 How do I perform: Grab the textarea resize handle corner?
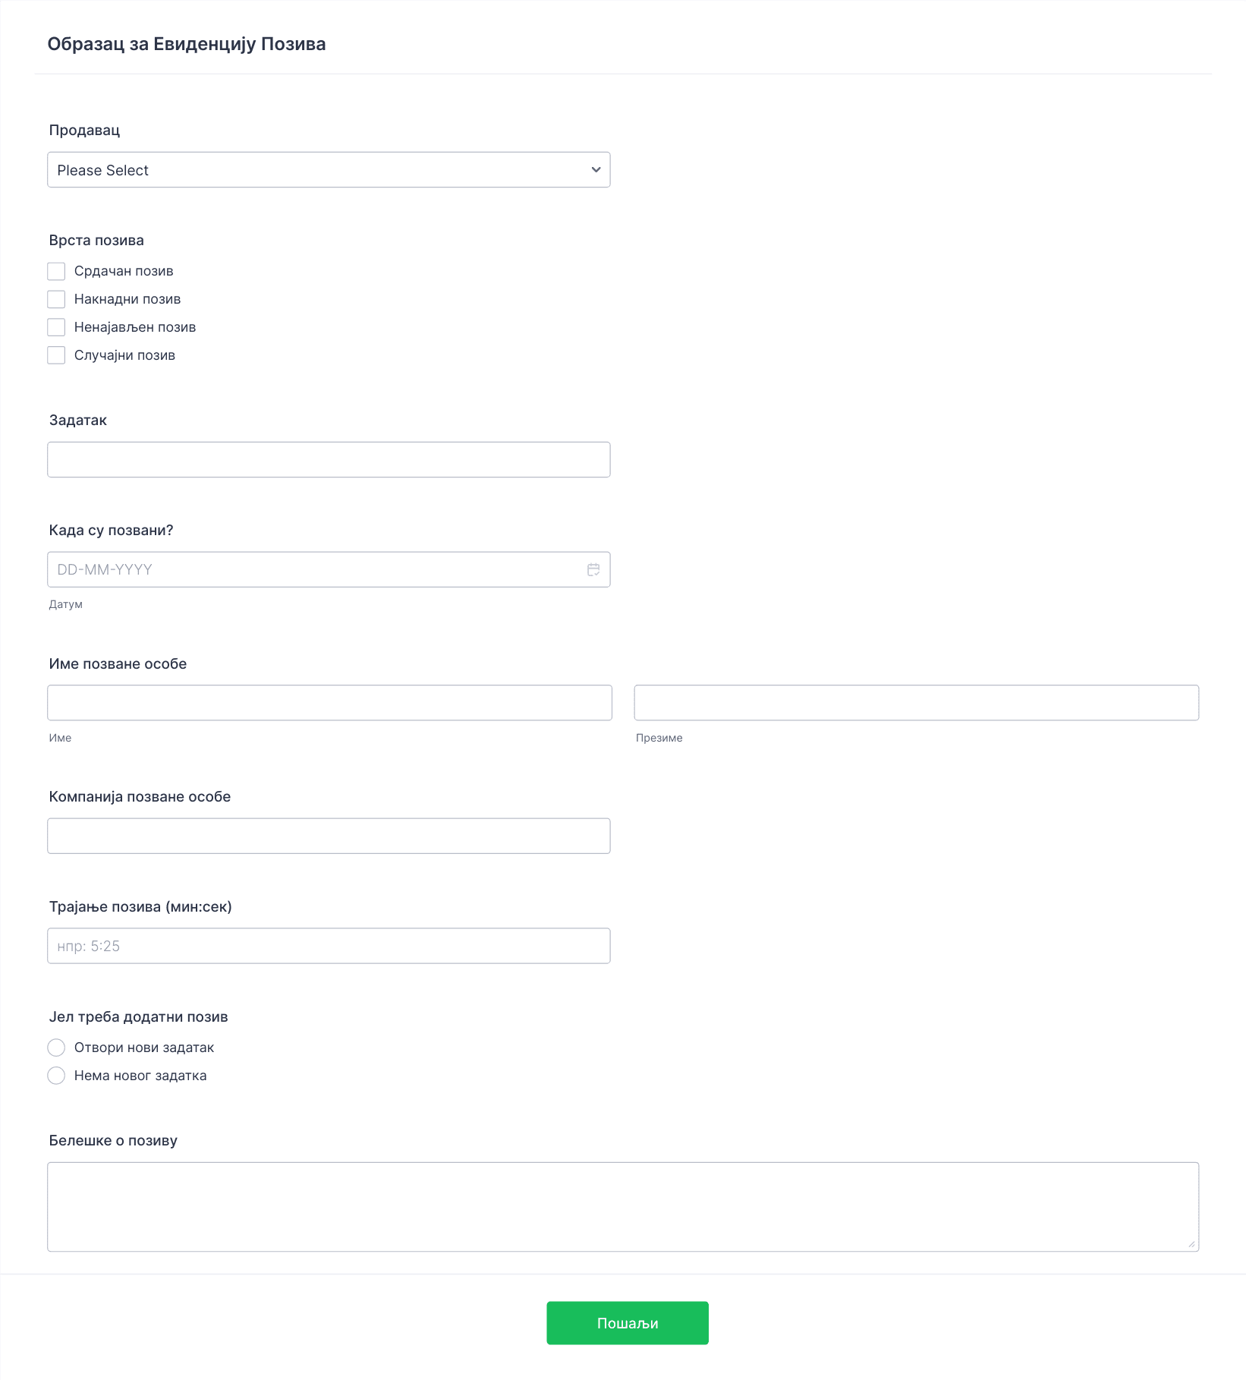tap(1191, 1243)
